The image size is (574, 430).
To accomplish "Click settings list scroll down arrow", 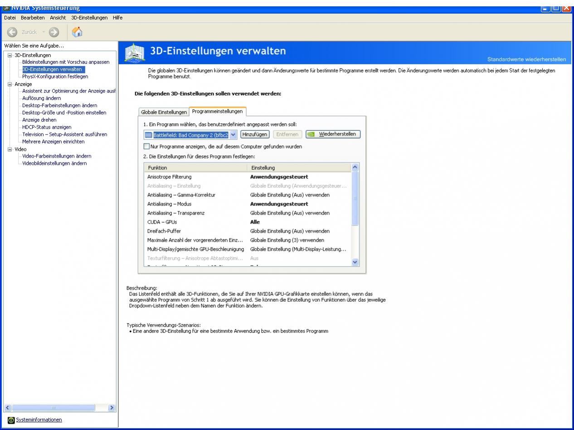I will point(355,262).
